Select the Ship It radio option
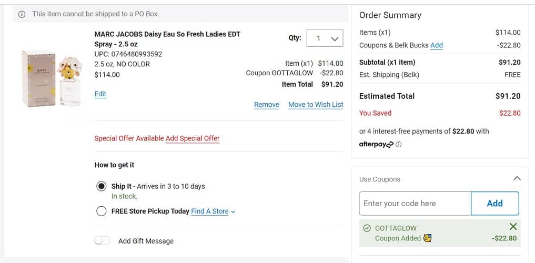The height and width of the screenshot is (263, 535). (x=102, y=186)
